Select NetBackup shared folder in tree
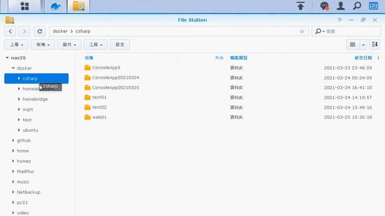This screenshot has height=216, width=385. click(28, 192)
